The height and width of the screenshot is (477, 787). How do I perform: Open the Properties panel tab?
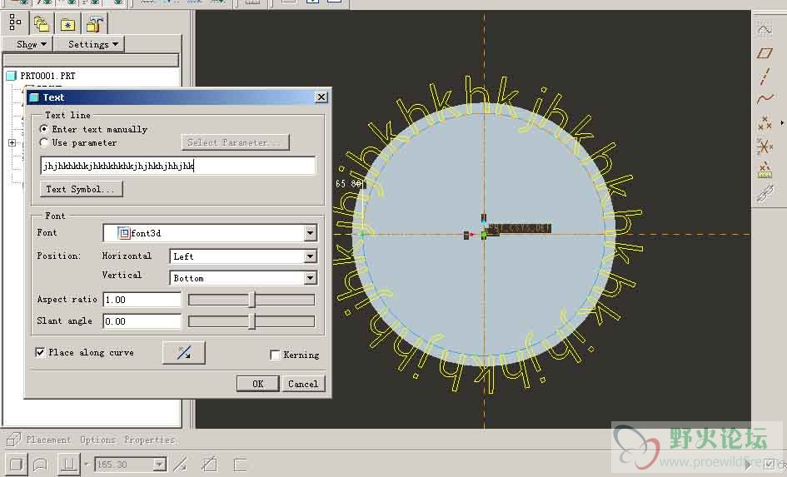[150, 440]
